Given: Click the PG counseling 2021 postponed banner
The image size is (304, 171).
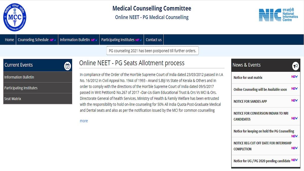Looking at the screenshot, I should coord(152,51).
